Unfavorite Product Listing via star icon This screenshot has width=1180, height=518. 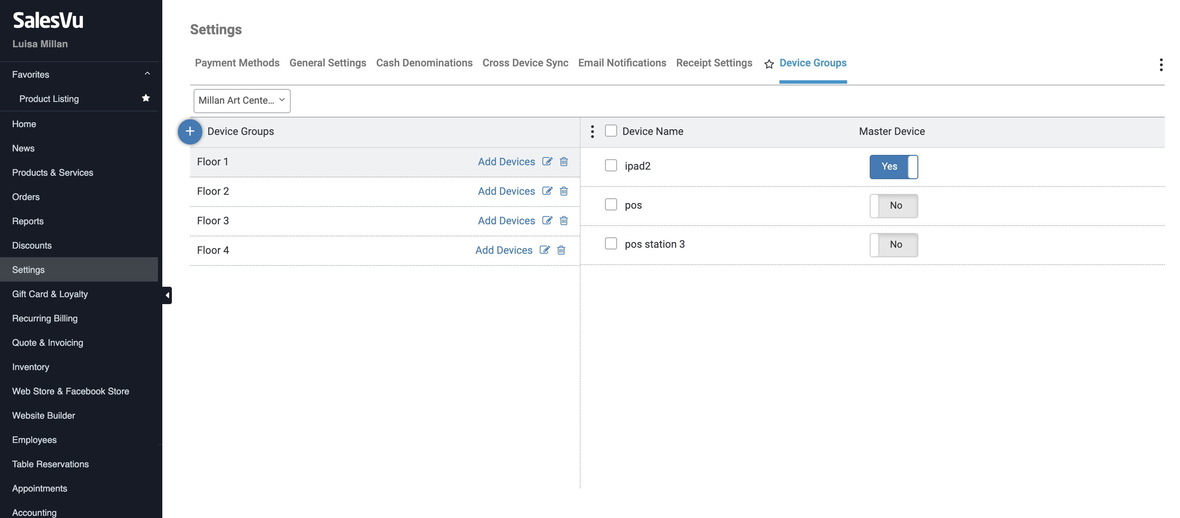[146, 98]
